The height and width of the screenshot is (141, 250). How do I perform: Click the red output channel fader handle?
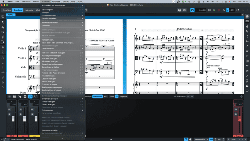[239, 119]
